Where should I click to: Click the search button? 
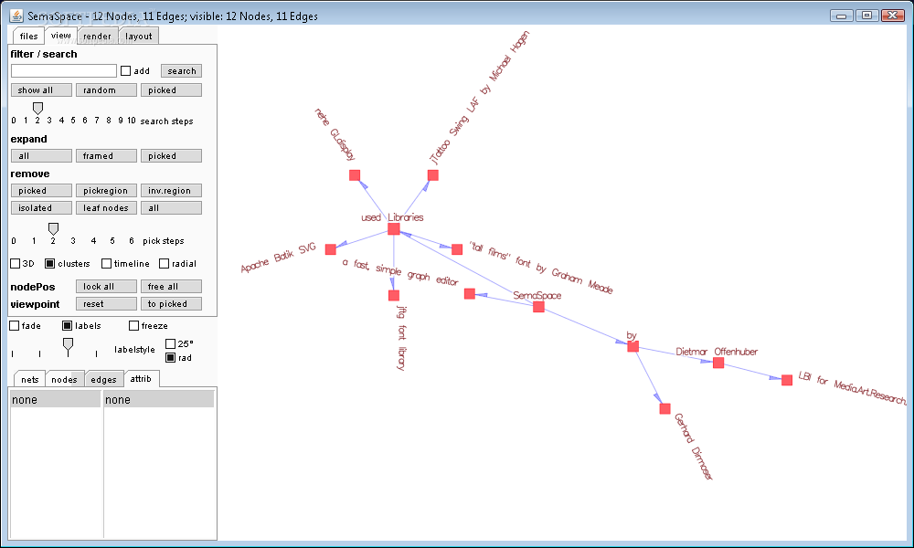(x=181, y=71)
